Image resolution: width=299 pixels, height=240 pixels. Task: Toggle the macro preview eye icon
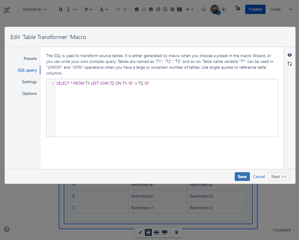[289, 55]
